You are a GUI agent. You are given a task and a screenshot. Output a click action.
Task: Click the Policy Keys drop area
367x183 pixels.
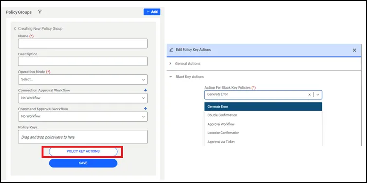pos(83,137)
